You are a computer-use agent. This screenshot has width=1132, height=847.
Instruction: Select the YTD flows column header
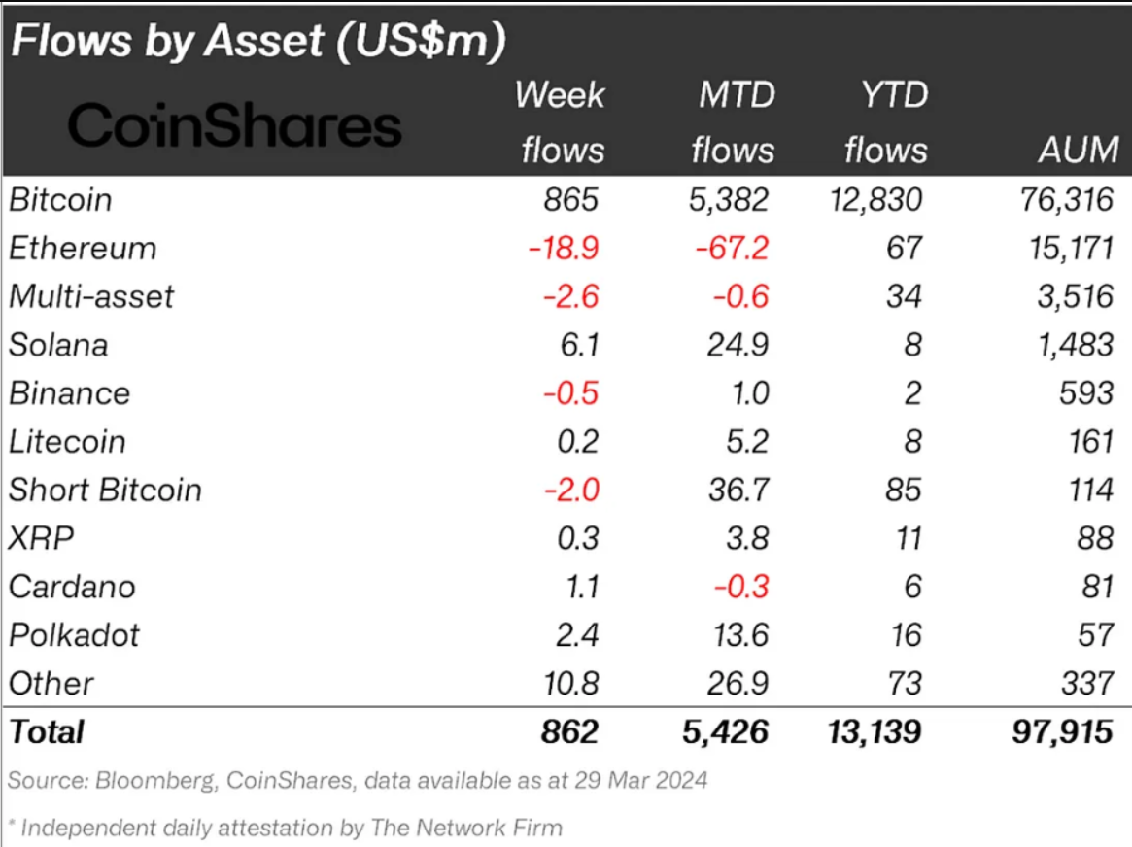coord(886,122)
